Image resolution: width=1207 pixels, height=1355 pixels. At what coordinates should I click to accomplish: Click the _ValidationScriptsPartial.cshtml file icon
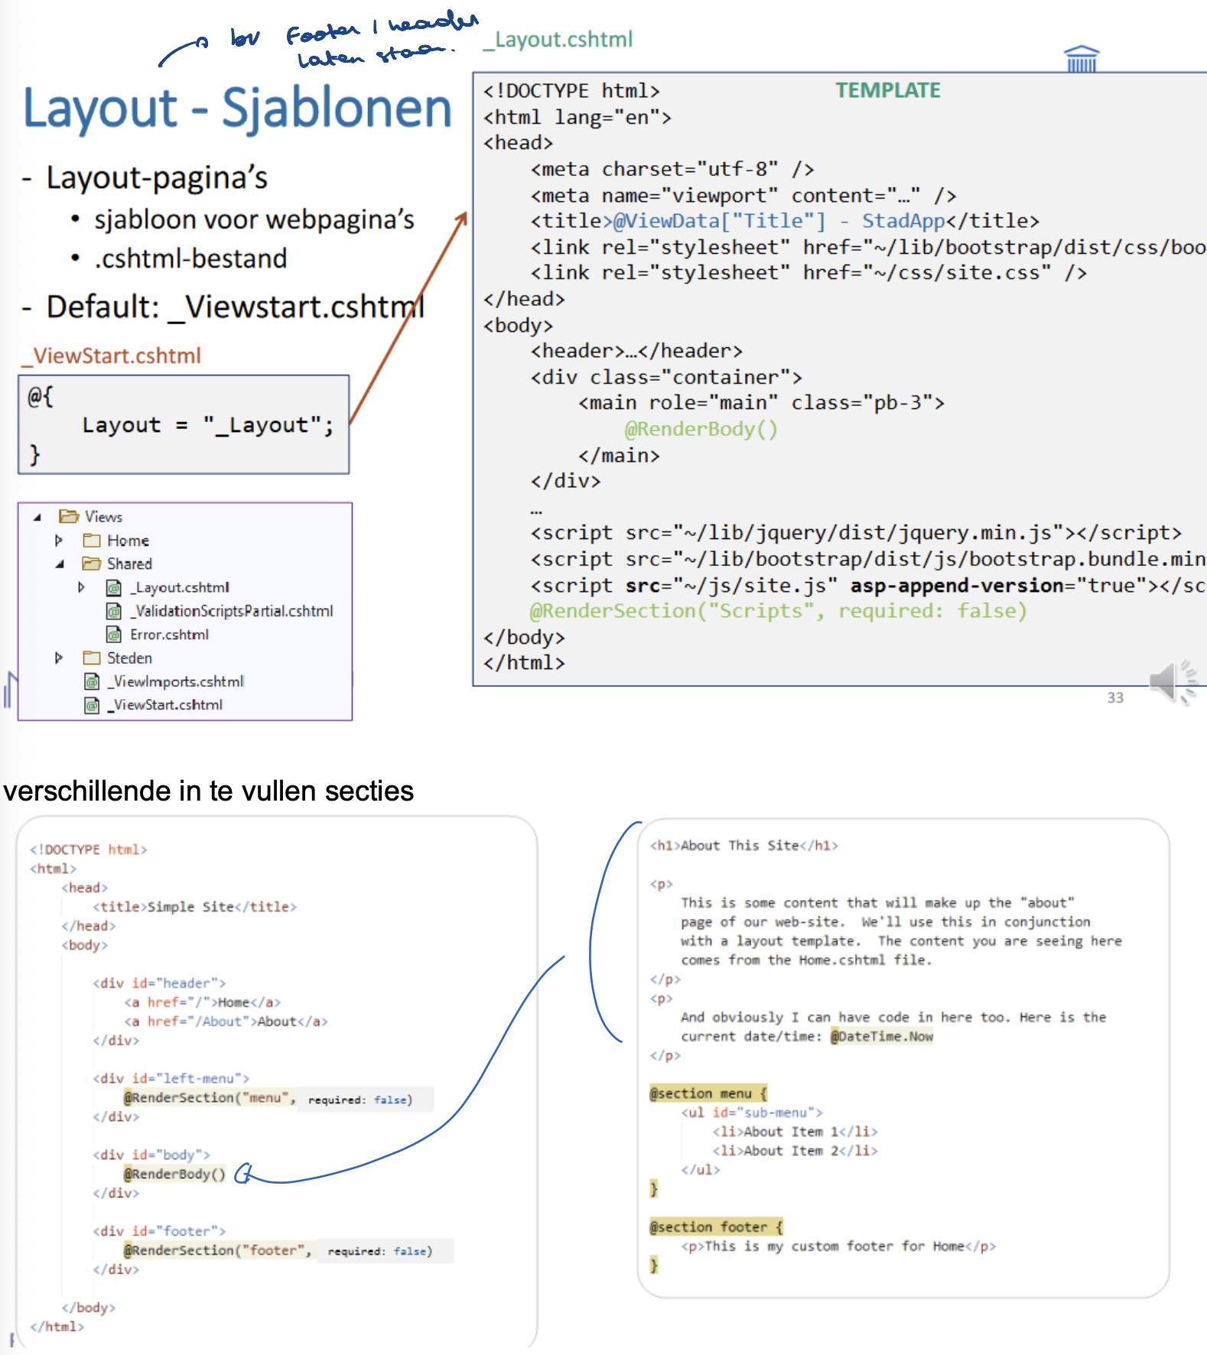(114, 611)
